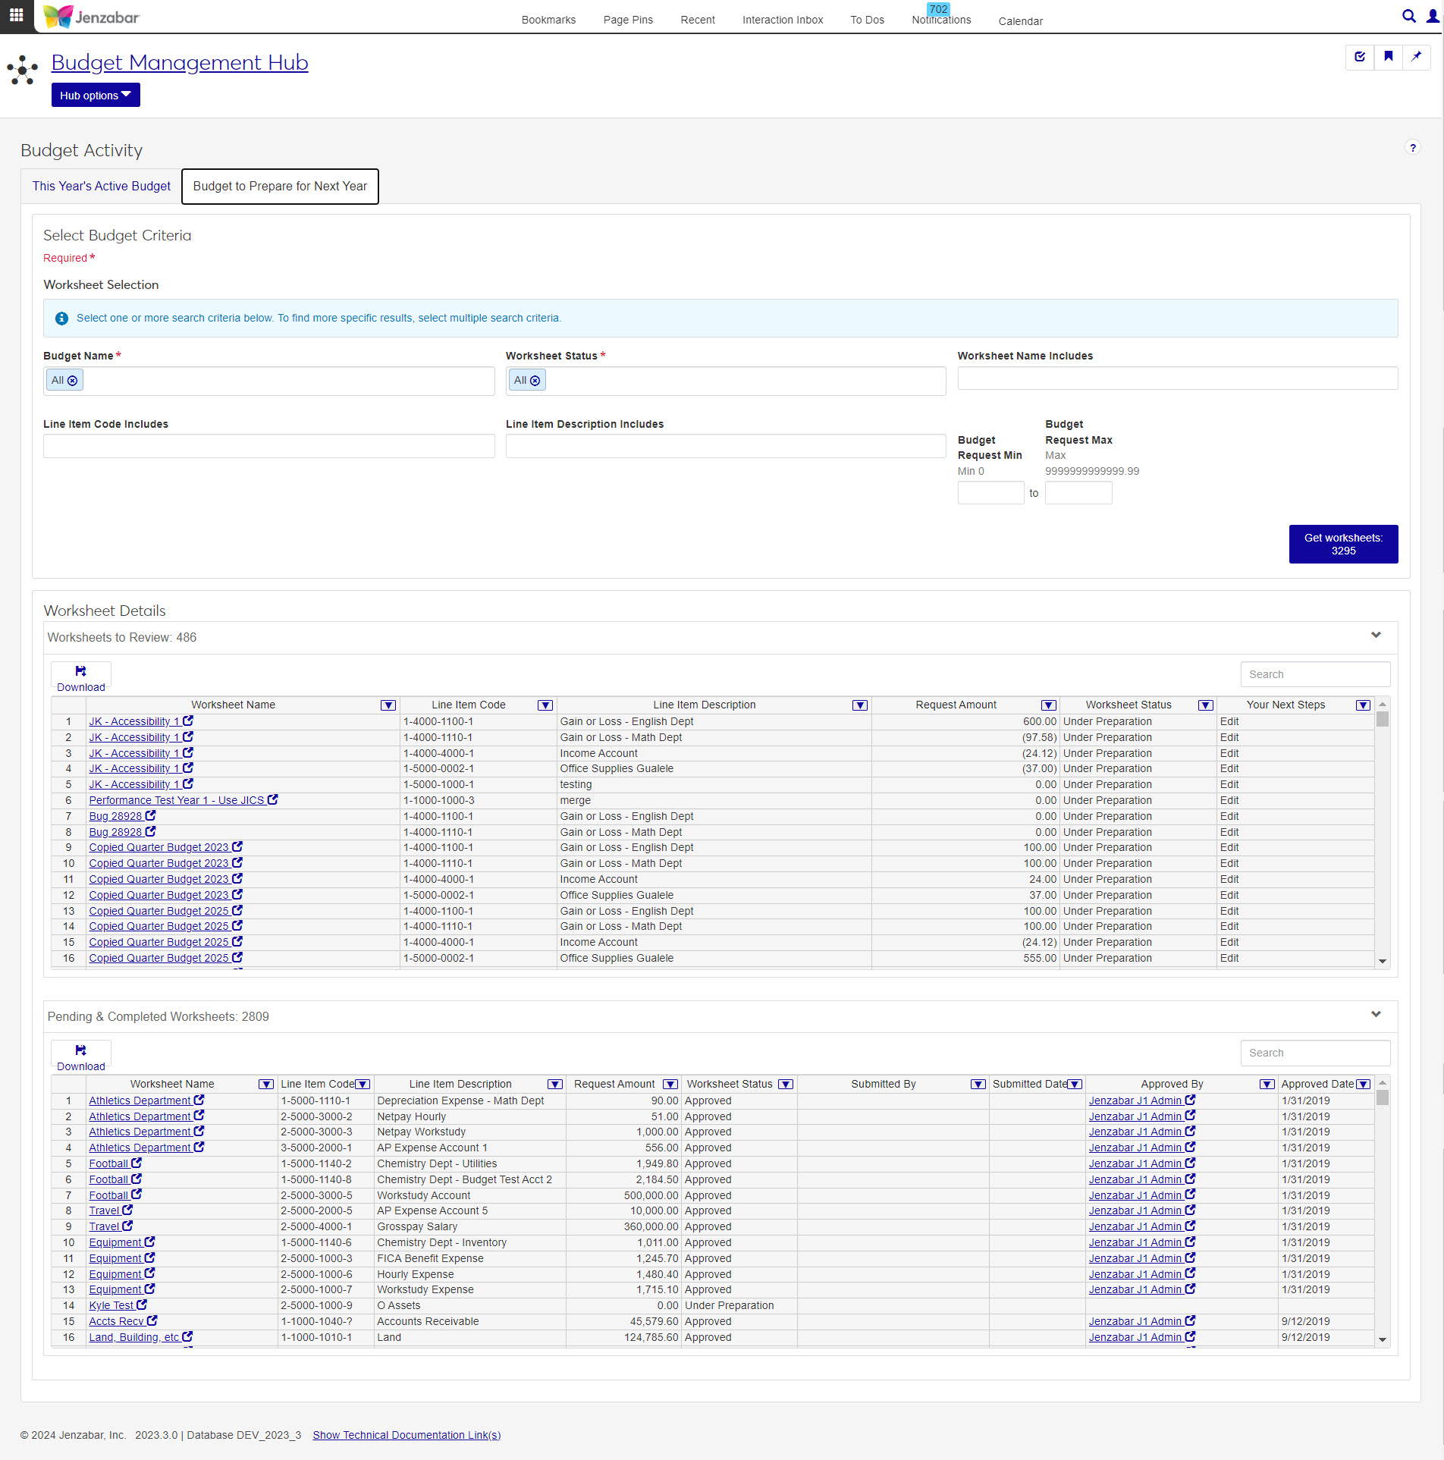This screenshot has width=1444, height=1460.
Task: Open the user profile icon
Action: pos(1433,16)
